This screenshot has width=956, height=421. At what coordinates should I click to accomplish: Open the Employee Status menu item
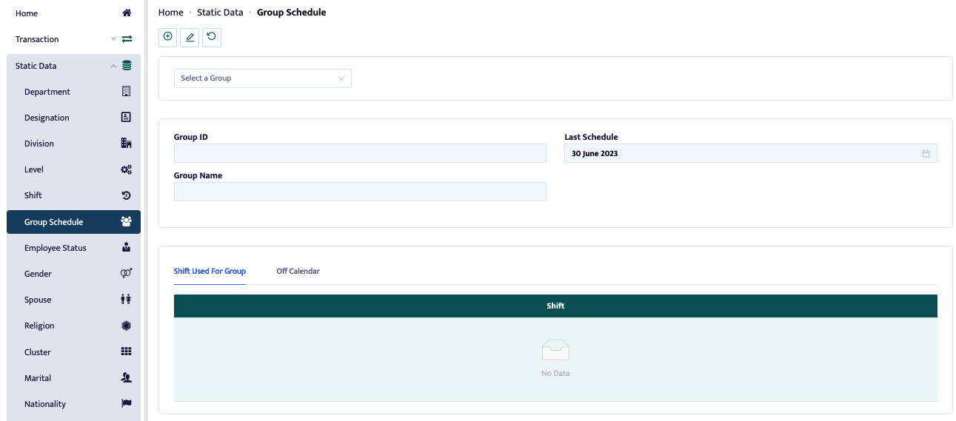(x=73, y=248)
